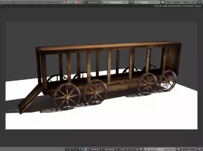
Task: Open the Info editor type selector icon
Action: pos(199,2)
